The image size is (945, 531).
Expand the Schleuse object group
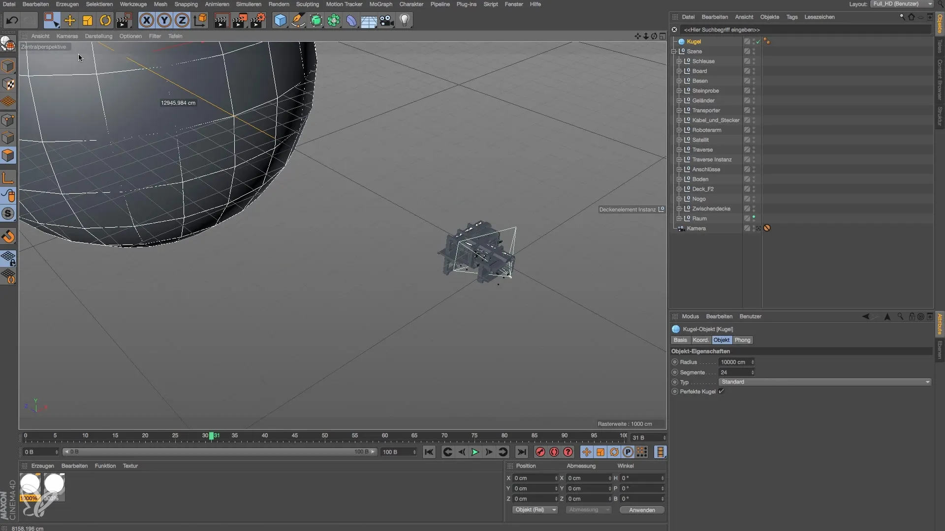tap(679, 61)
